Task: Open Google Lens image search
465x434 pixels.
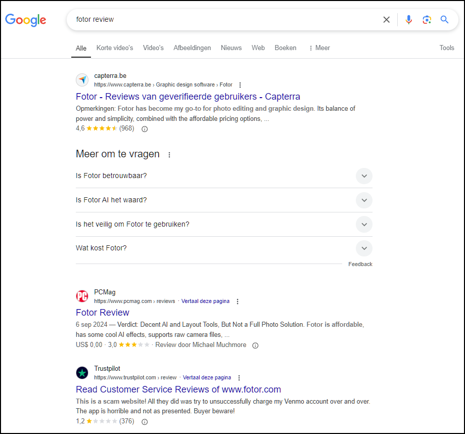Action: [427, 19]
